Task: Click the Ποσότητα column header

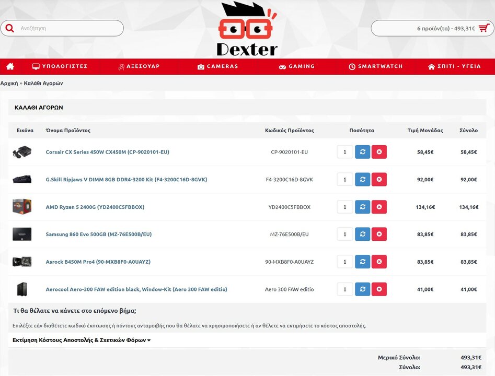Action: (x=362, y=130)
